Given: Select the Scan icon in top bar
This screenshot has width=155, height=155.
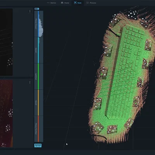Looking at the screenshot, I should (x=75, y=3).
